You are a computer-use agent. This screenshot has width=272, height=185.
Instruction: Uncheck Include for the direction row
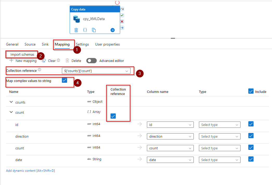[x=251, y=136]
